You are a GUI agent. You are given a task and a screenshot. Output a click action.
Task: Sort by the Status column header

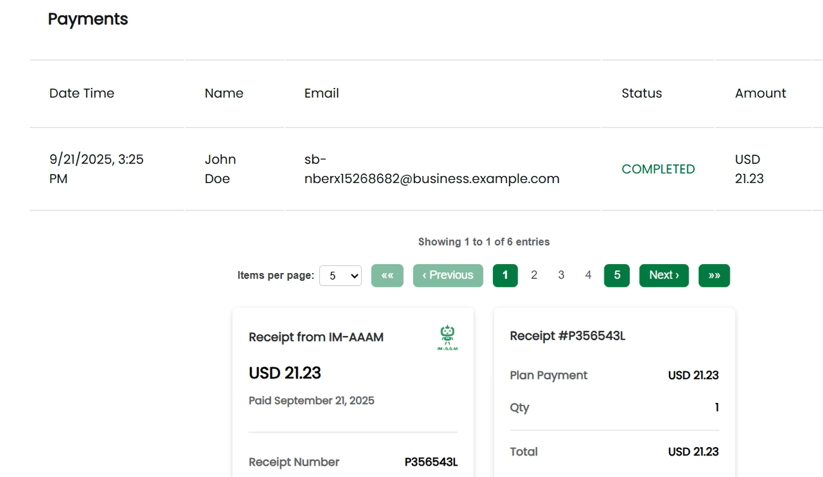click(x=641, y=93)
